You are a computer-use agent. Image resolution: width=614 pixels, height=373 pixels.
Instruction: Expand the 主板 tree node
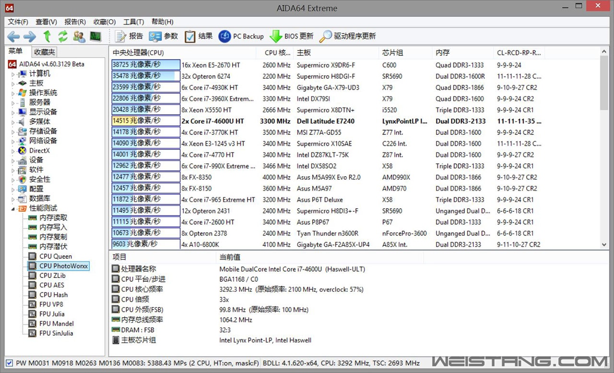[13, 84]
